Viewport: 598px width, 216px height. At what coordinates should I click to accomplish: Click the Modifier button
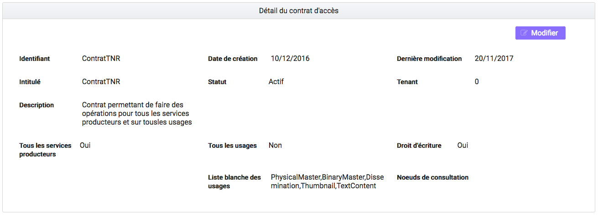(x=540, y=33)
